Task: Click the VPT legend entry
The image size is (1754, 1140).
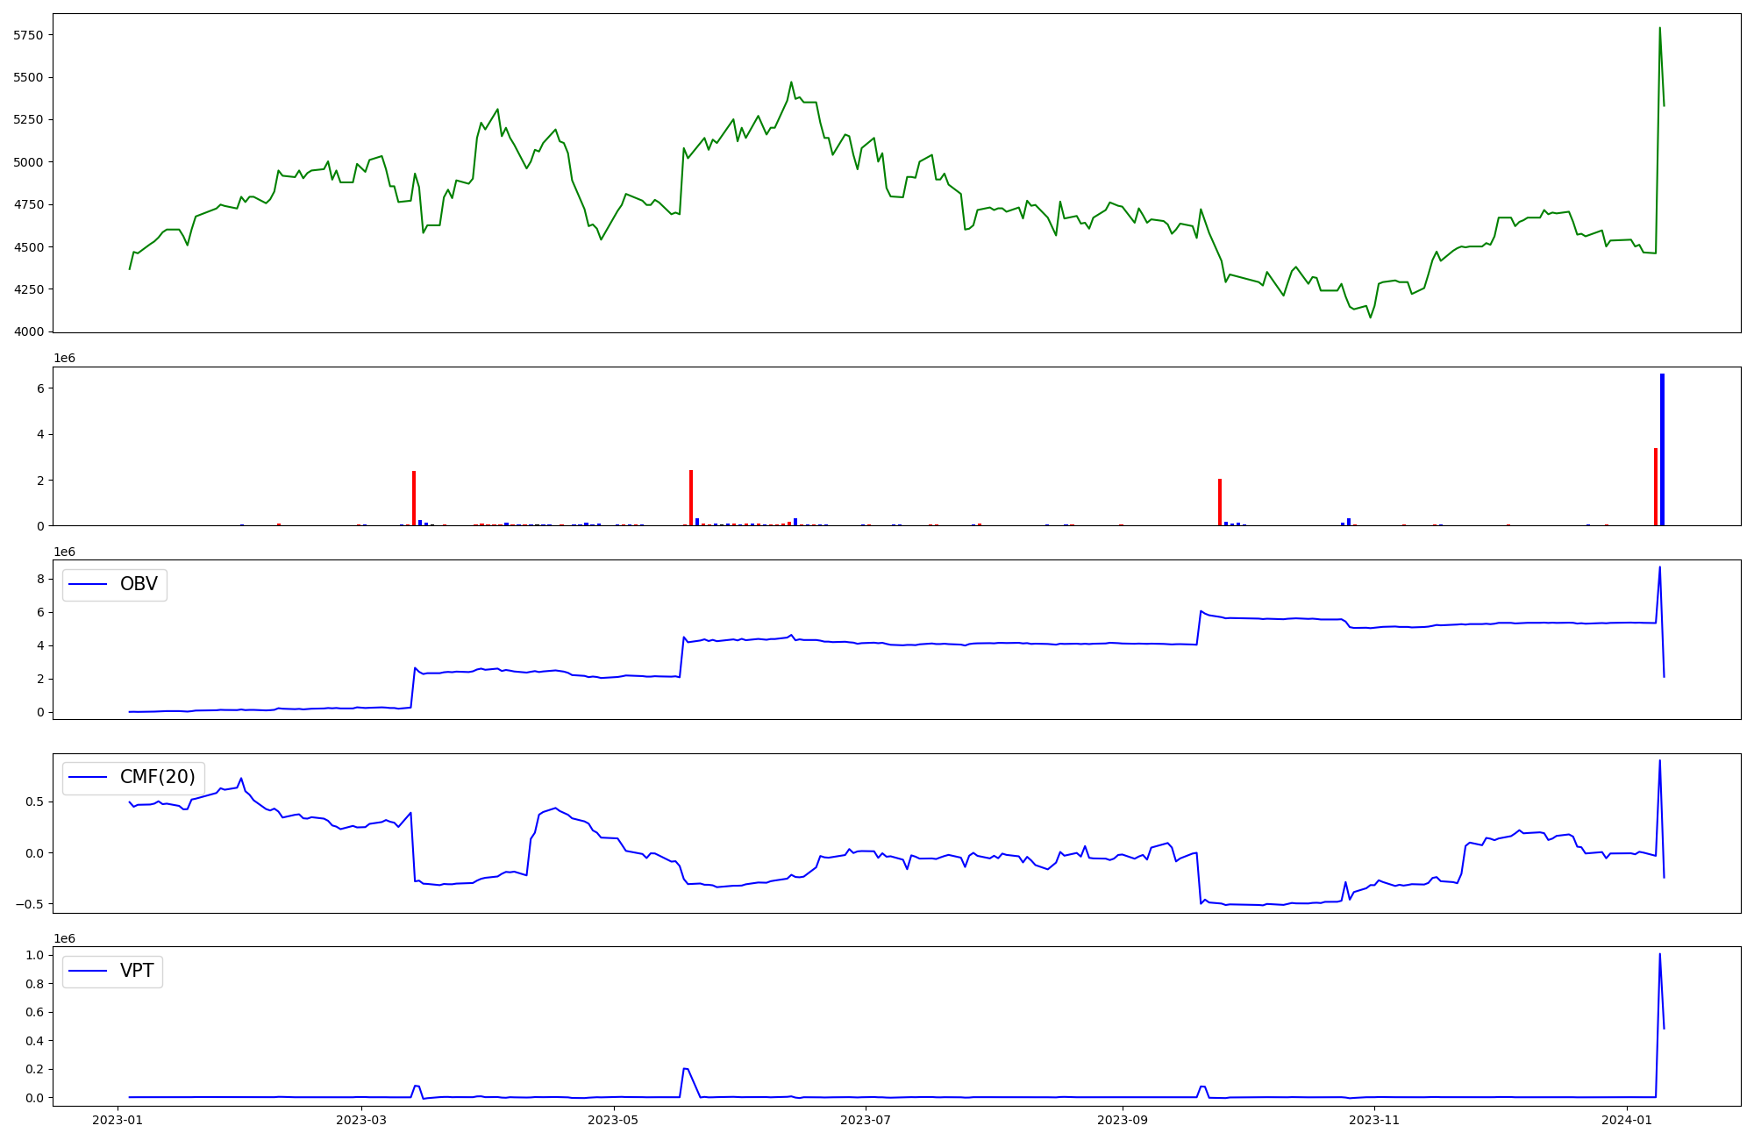Action: point(112,971)
